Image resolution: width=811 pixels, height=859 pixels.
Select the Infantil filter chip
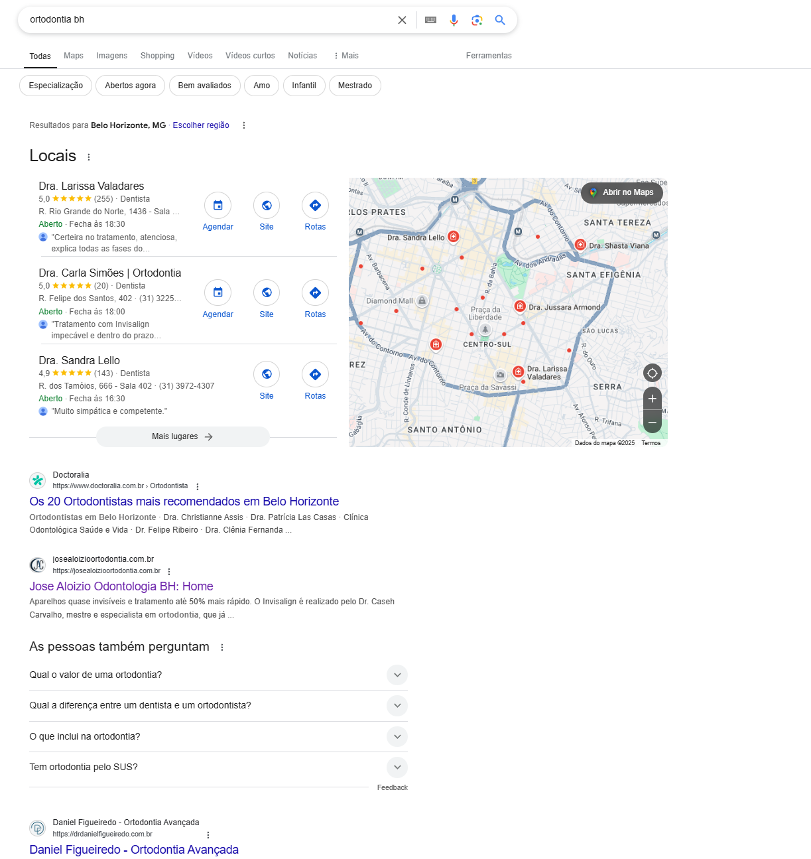tap(304, 86)
